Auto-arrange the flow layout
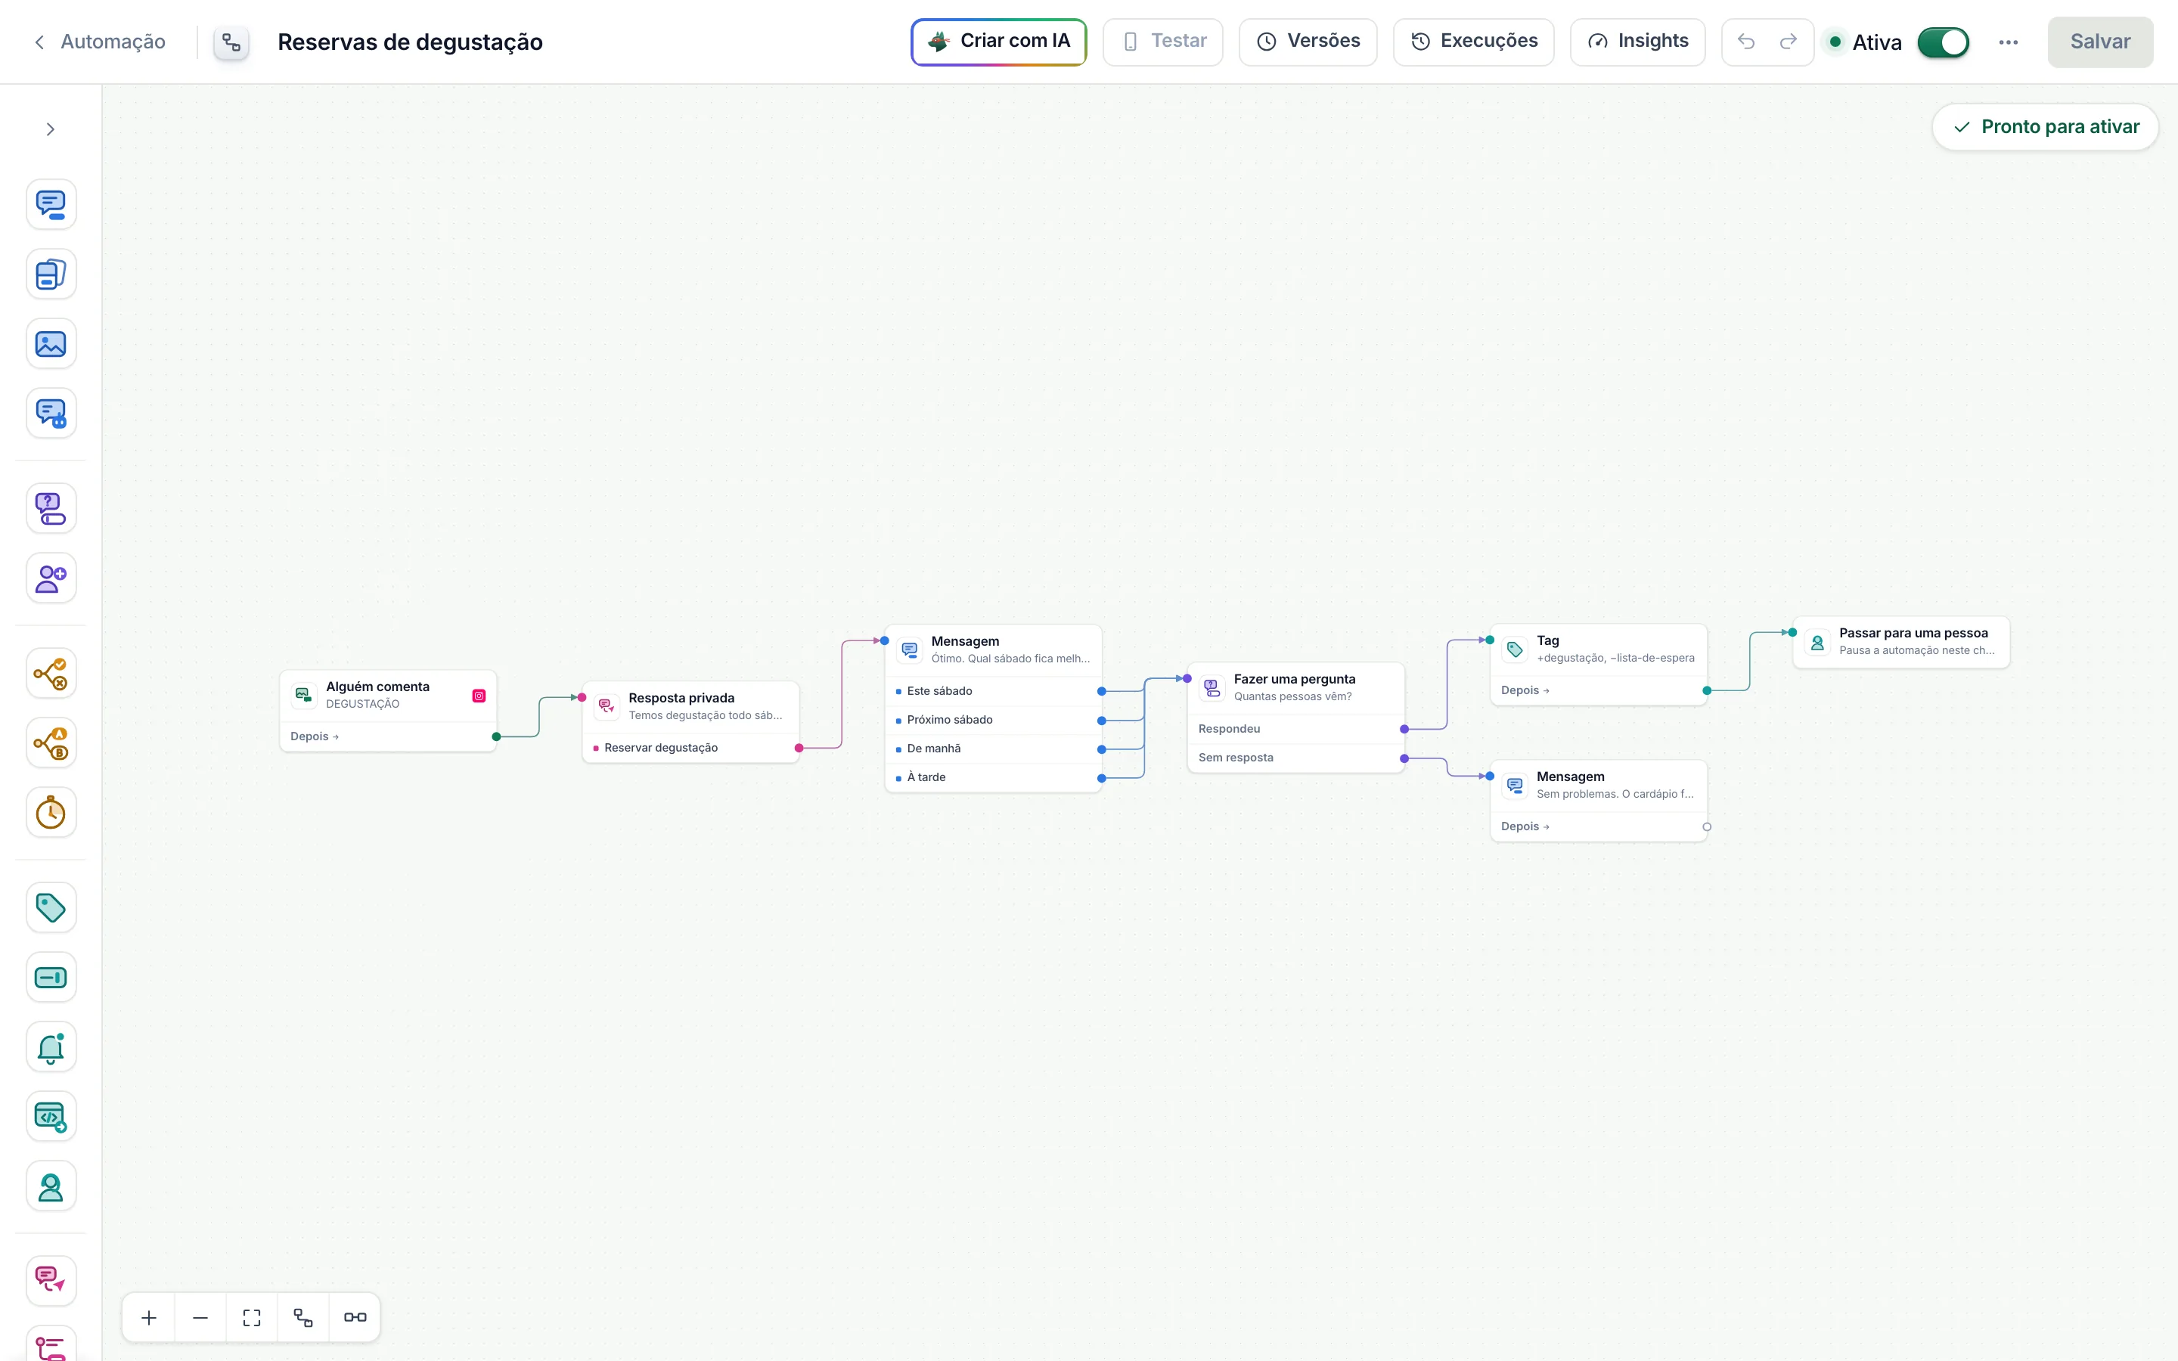 point(303,1318)
